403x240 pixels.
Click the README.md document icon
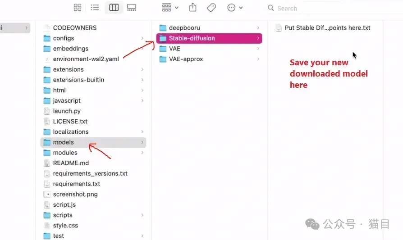click(x=47, y=163)
